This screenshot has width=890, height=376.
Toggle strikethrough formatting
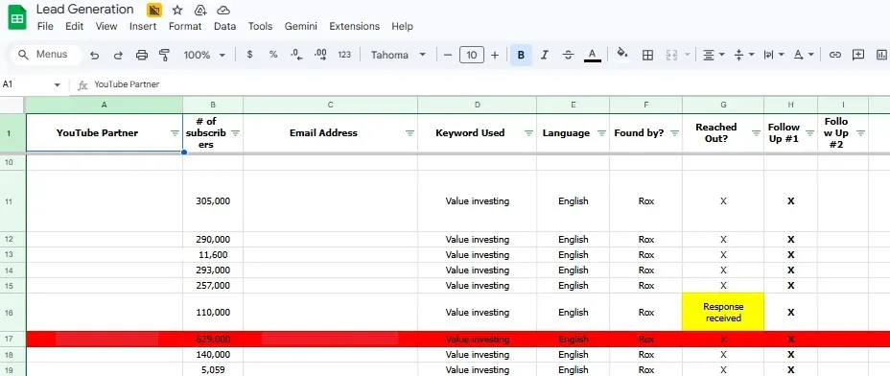pyautogui.click(x=568, y=55)
